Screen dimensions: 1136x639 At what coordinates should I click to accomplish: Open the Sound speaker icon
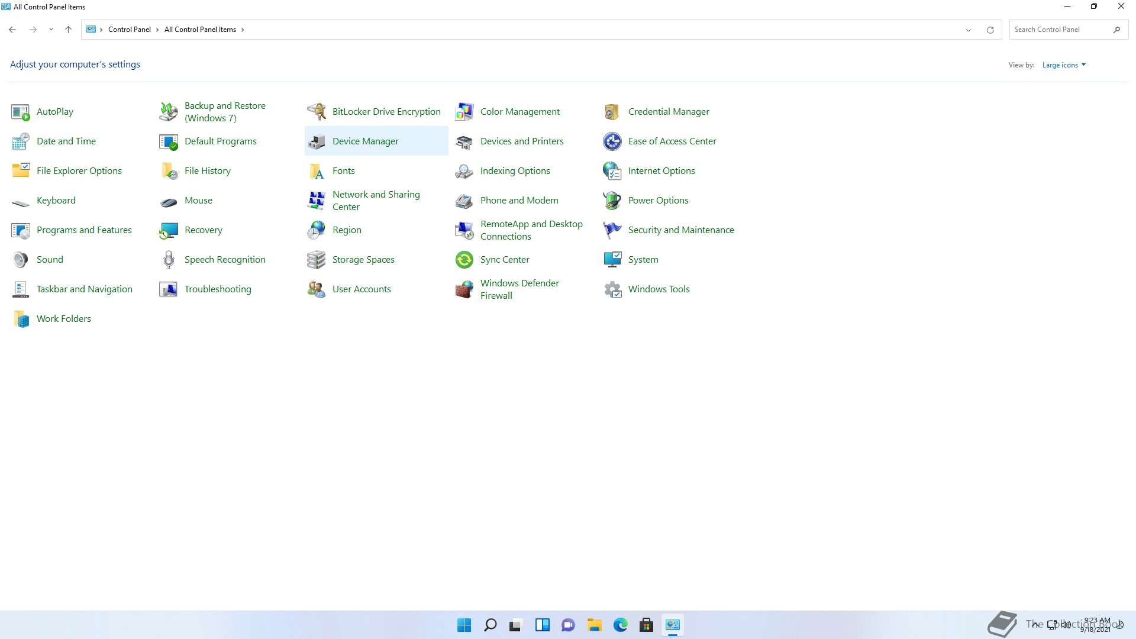[21, 260]
